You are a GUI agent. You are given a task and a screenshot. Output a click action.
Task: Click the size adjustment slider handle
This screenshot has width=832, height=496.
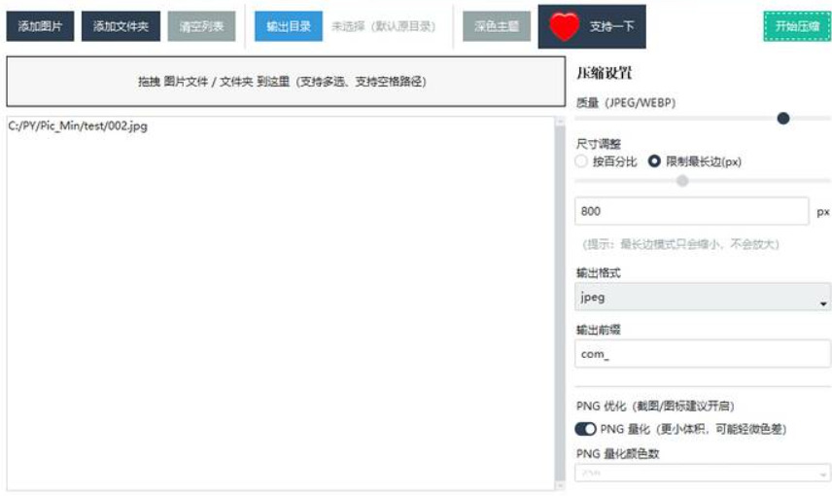click(x=682, y=181)
